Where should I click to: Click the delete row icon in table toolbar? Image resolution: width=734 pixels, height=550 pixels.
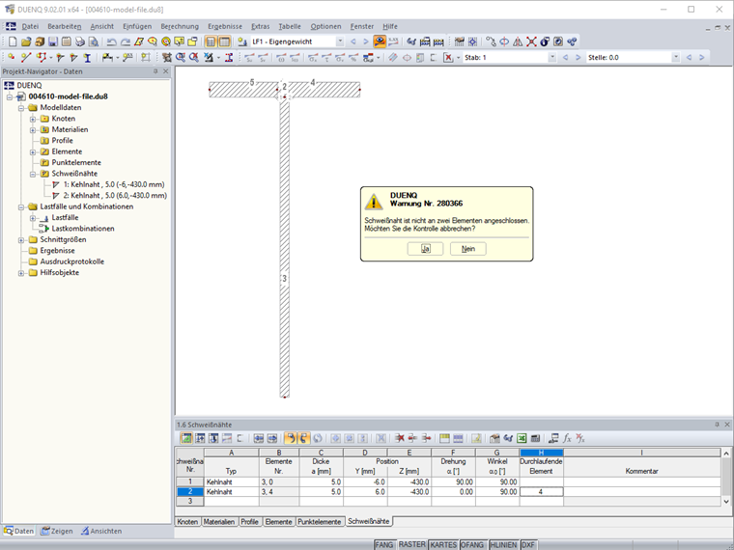(399, 438)
